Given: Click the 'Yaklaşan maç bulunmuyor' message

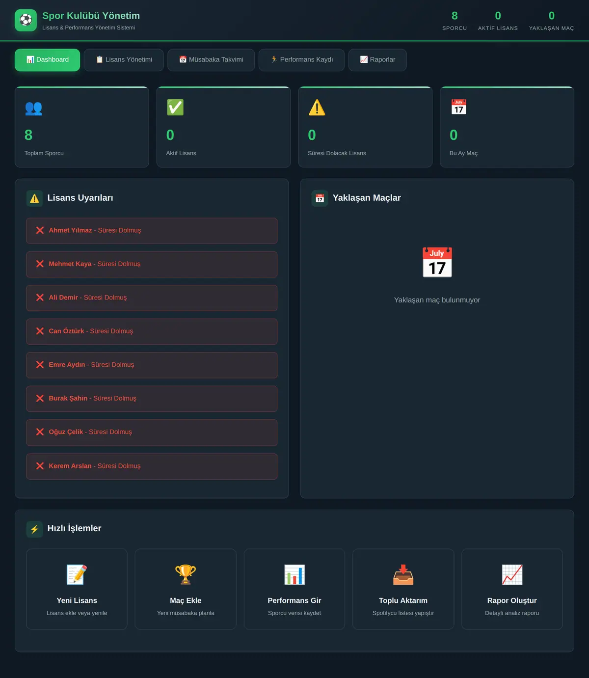Looking at the screenshot, I should coord(437,300).
